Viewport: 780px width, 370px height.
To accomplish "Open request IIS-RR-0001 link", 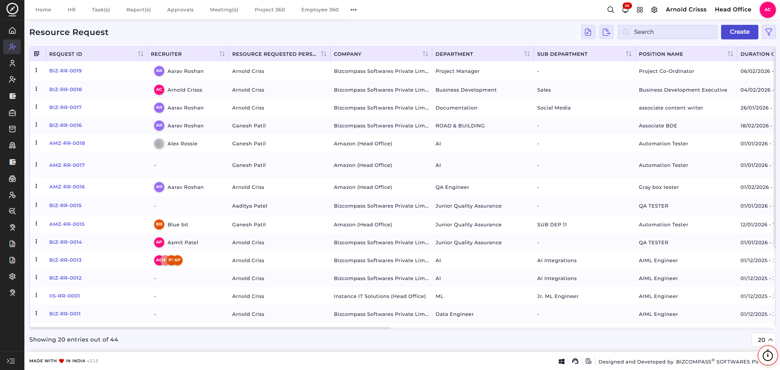I will tap(65, 296).
